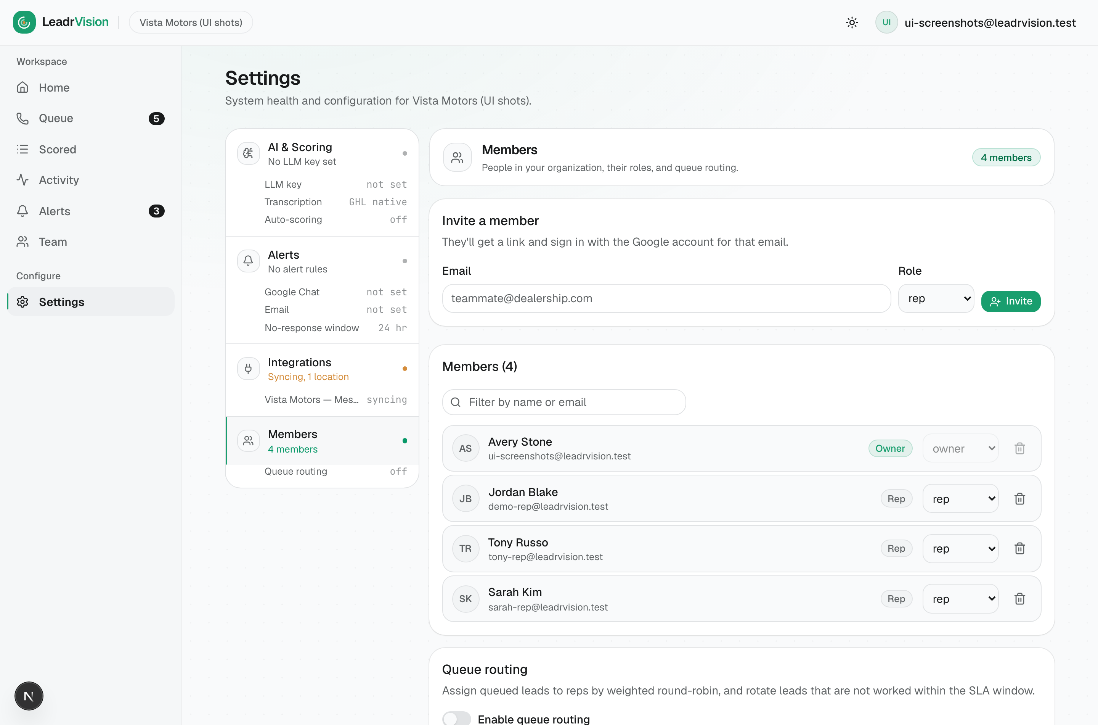Click the Settings gear icon
Screen dimensions: 1098x725
click(22, 302)
